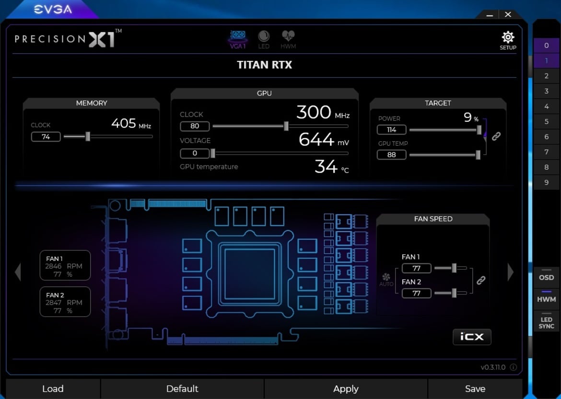Click the 34 °C temperature reading
This screenshot has height=399, width=561.
point(332,167)
